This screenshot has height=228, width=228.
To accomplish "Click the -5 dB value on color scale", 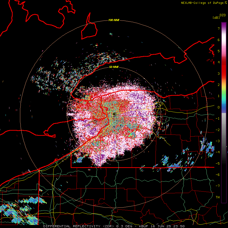I will pos(218,164).
